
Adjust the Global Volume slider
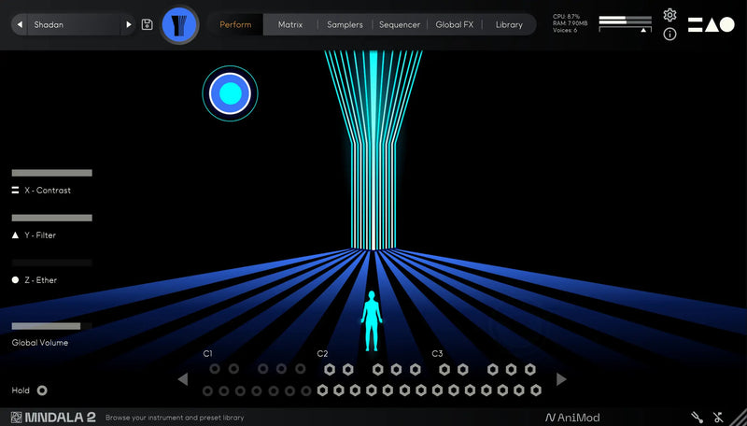point(46,326)
